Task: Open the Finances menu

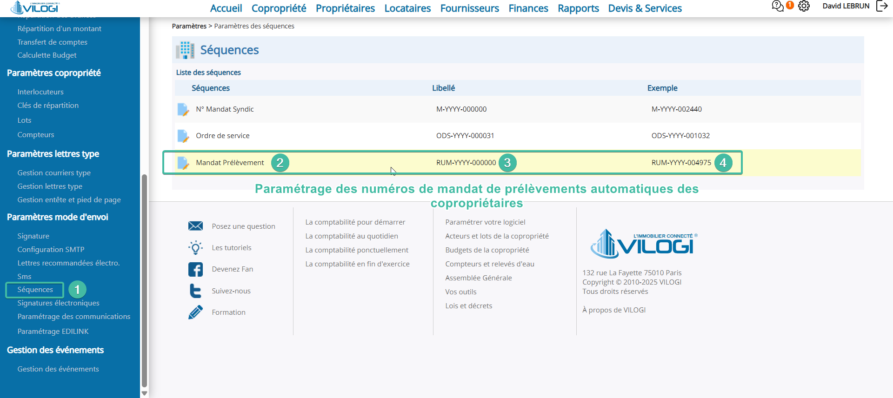Action: point(528,8)
